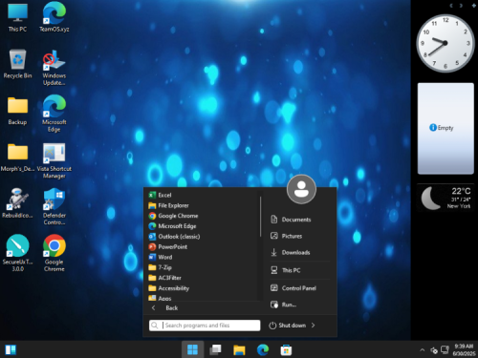Open RebuildIco... desktop shortcut
478x358 pixels.
[x=17, y=203]
